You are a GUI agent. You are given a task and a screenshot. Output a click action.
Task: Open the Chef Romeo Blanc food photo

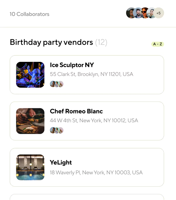click(30, 121)
